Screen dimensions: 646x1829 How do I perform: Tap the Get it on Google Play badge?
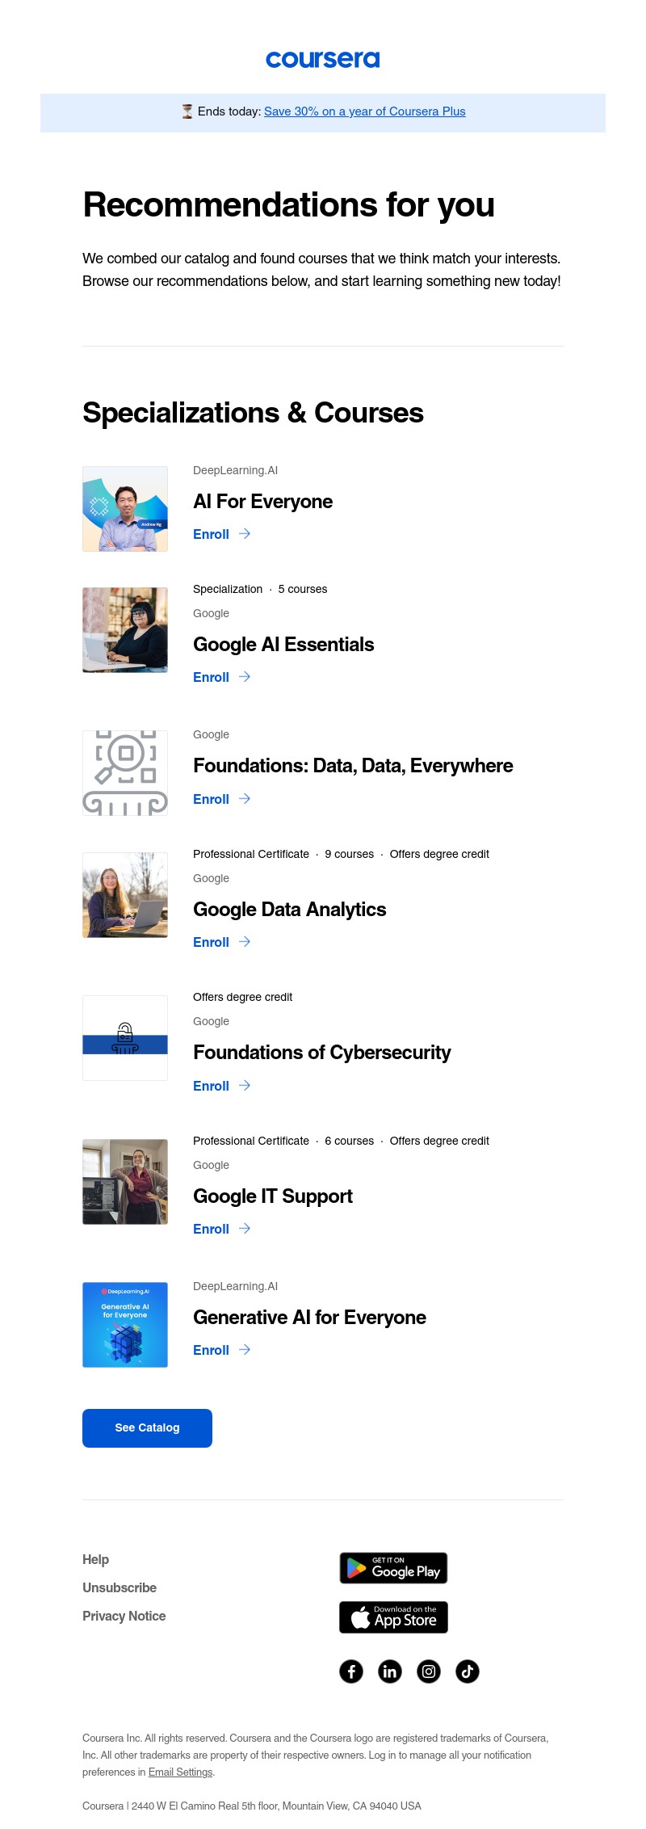[393, 1568]
